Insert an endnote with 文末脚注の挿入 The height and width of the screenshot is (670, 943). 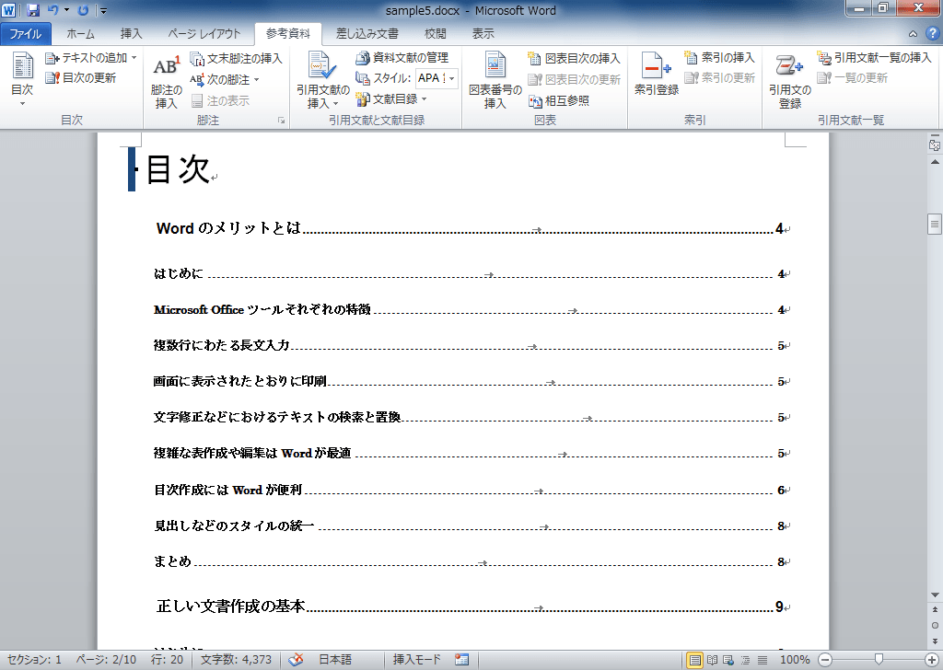pos(240,57)
